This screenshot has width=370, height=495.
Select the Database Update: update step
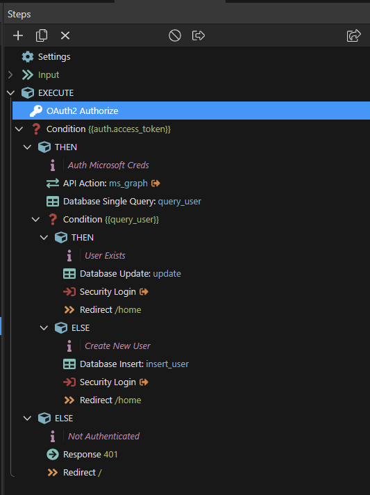click(122, 274)
